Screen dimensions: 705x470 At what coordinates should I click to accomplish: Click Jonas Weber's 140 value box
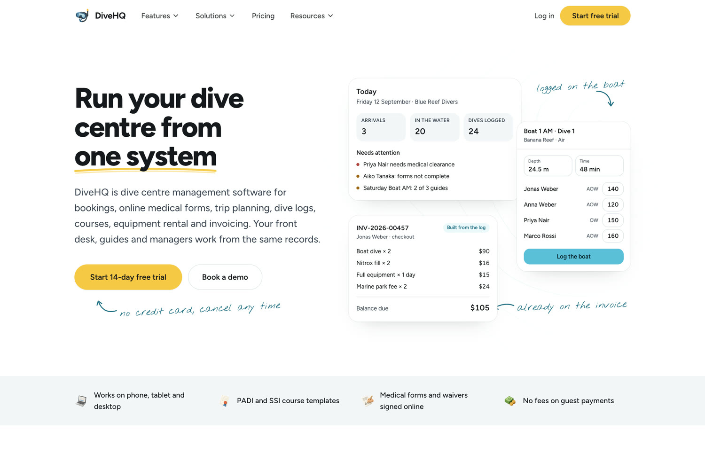(x=613, y=189)
